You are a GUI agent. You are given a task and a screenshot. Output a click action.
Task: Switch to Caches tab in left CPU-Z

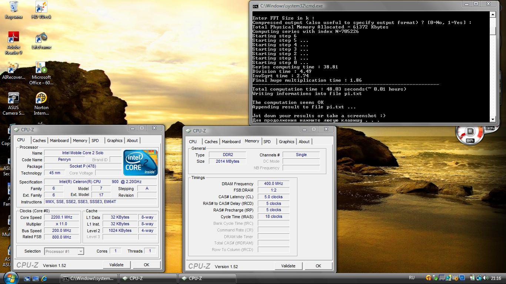39,141
